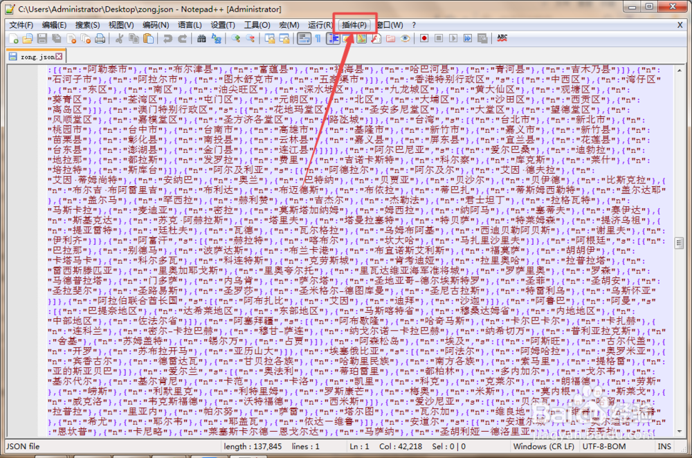Play back recorded macro icon
692x458 pixels.
click(453, 39)
